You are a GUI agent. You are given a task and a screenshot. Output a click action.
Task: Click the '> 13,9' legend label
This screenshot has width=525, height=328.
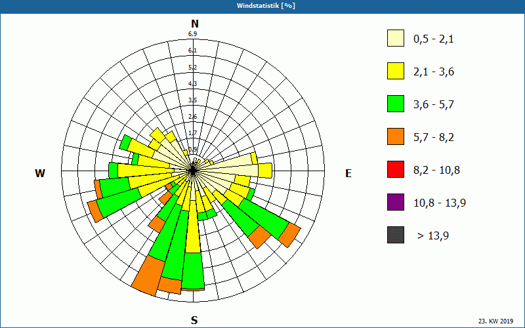pos(433,236)
